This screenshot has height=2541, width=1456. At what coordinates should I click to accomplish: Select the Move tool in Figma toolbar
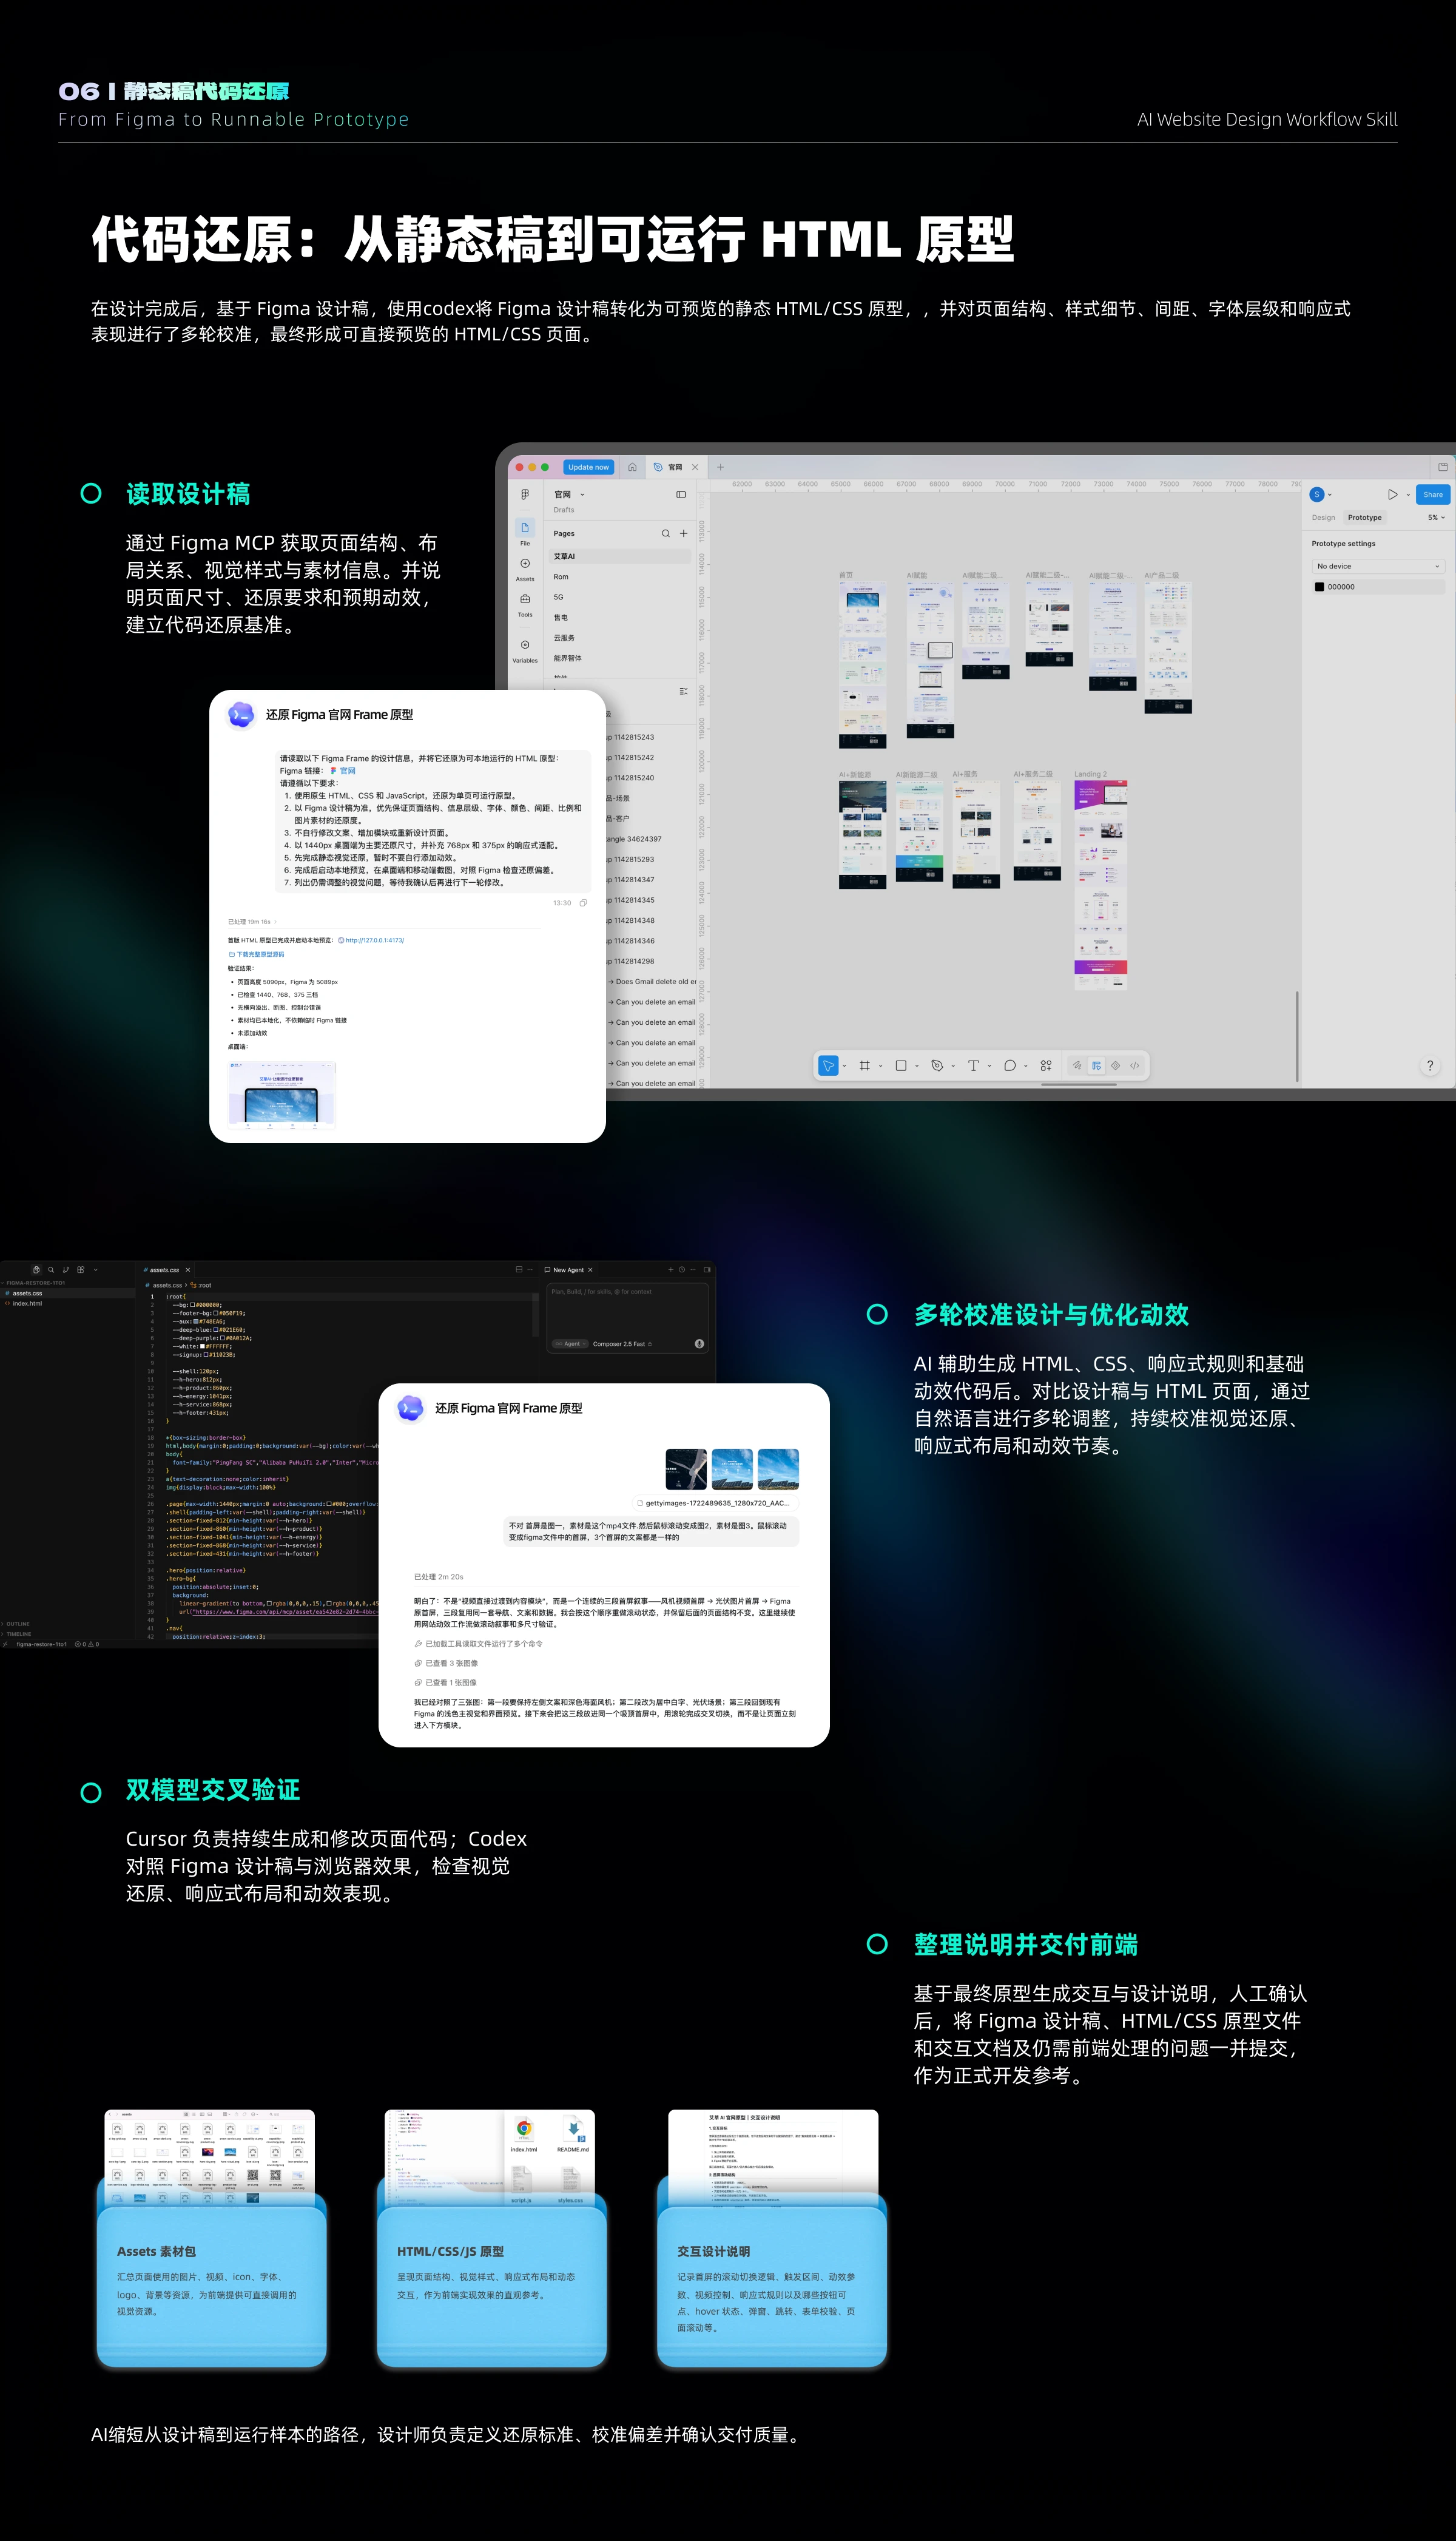[828, 1066]
